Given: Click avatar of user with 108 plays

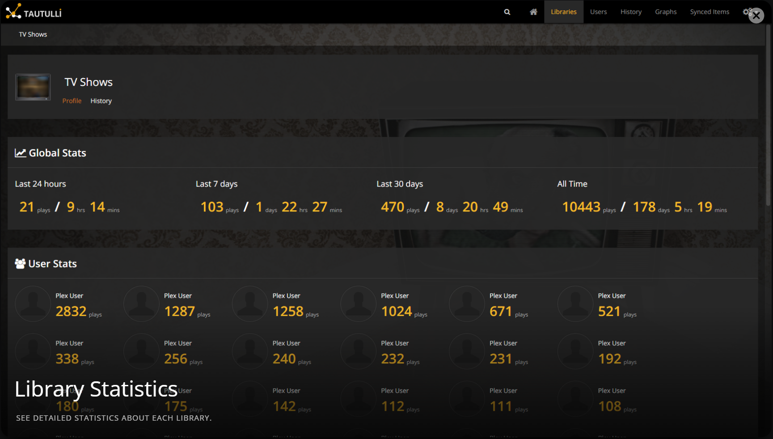Looking at the screenshot, I should click(x=575, y=398).
